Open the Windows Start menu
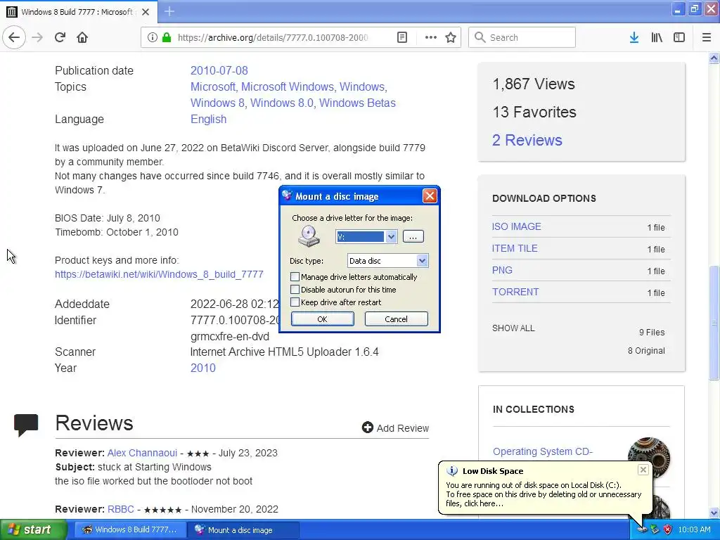720x540 pixels. 32,530
